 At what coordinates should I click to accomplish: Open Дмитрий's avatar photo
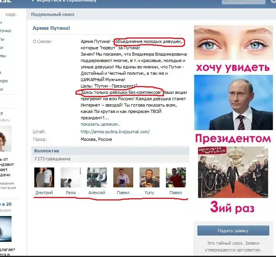point(44,177)
